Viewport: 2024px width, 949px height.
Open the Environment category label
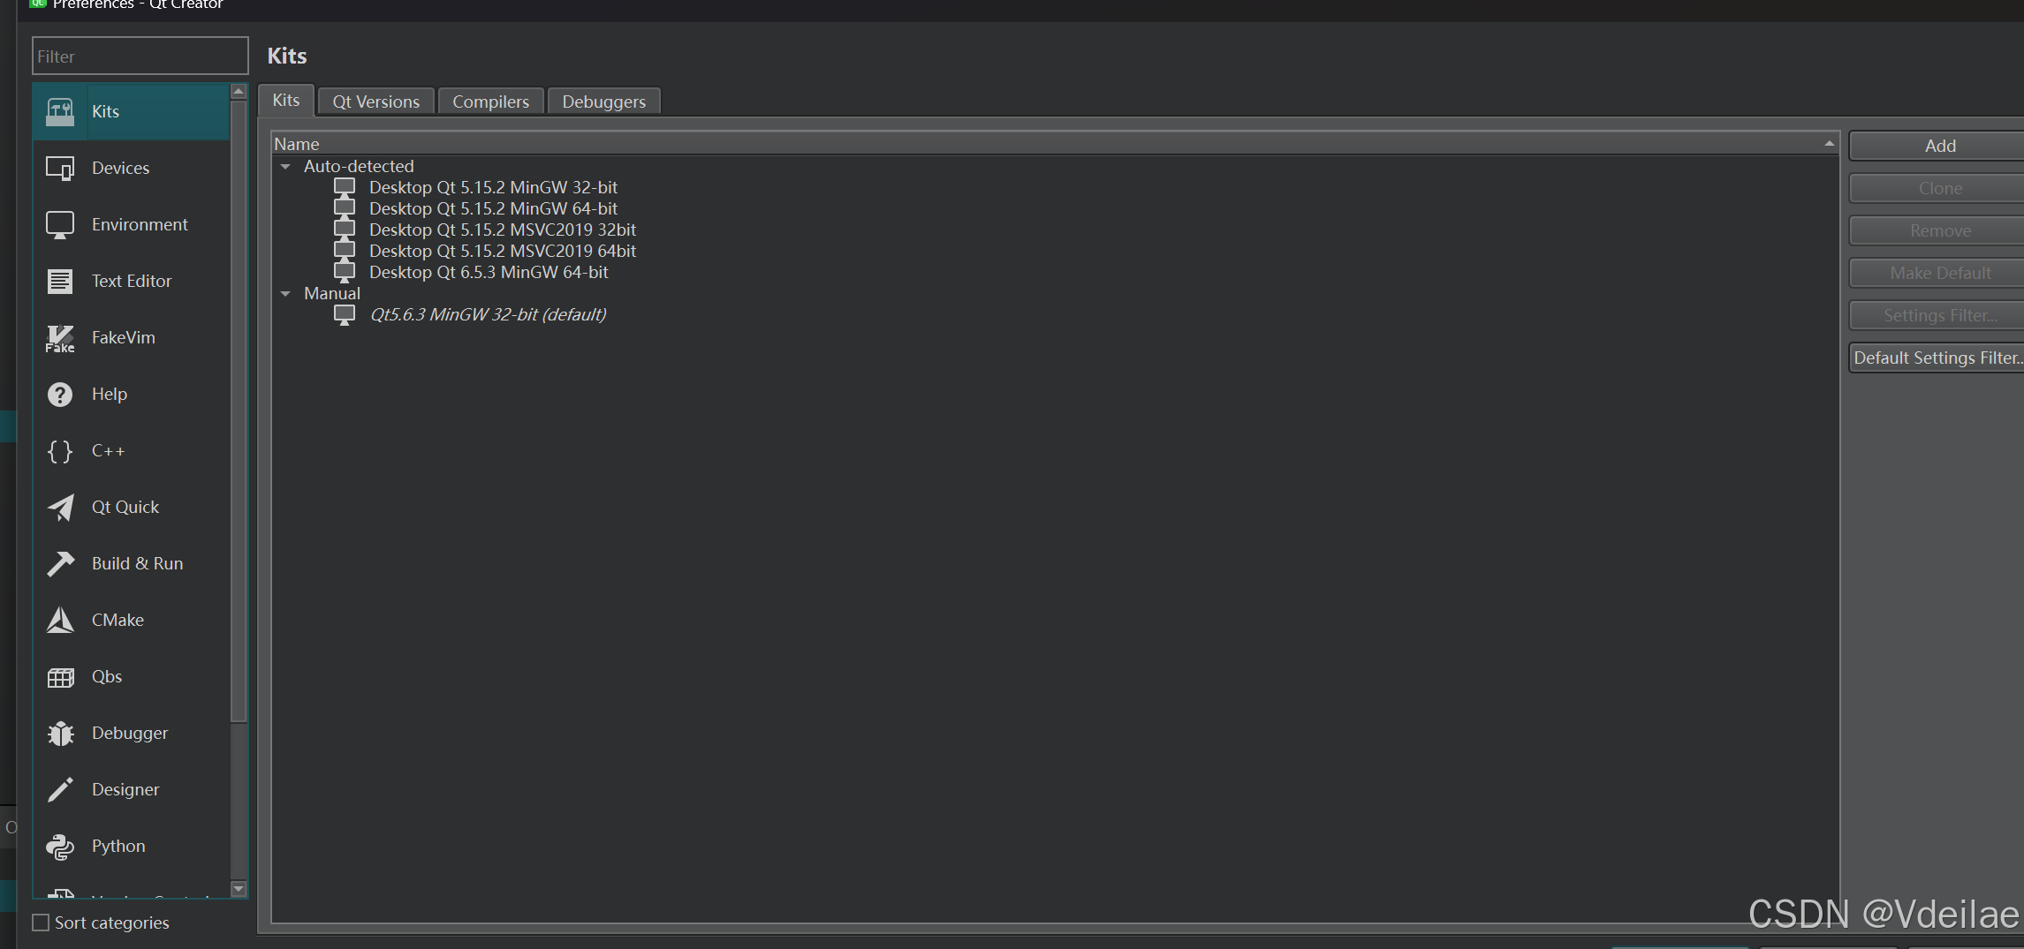point(140,224)
